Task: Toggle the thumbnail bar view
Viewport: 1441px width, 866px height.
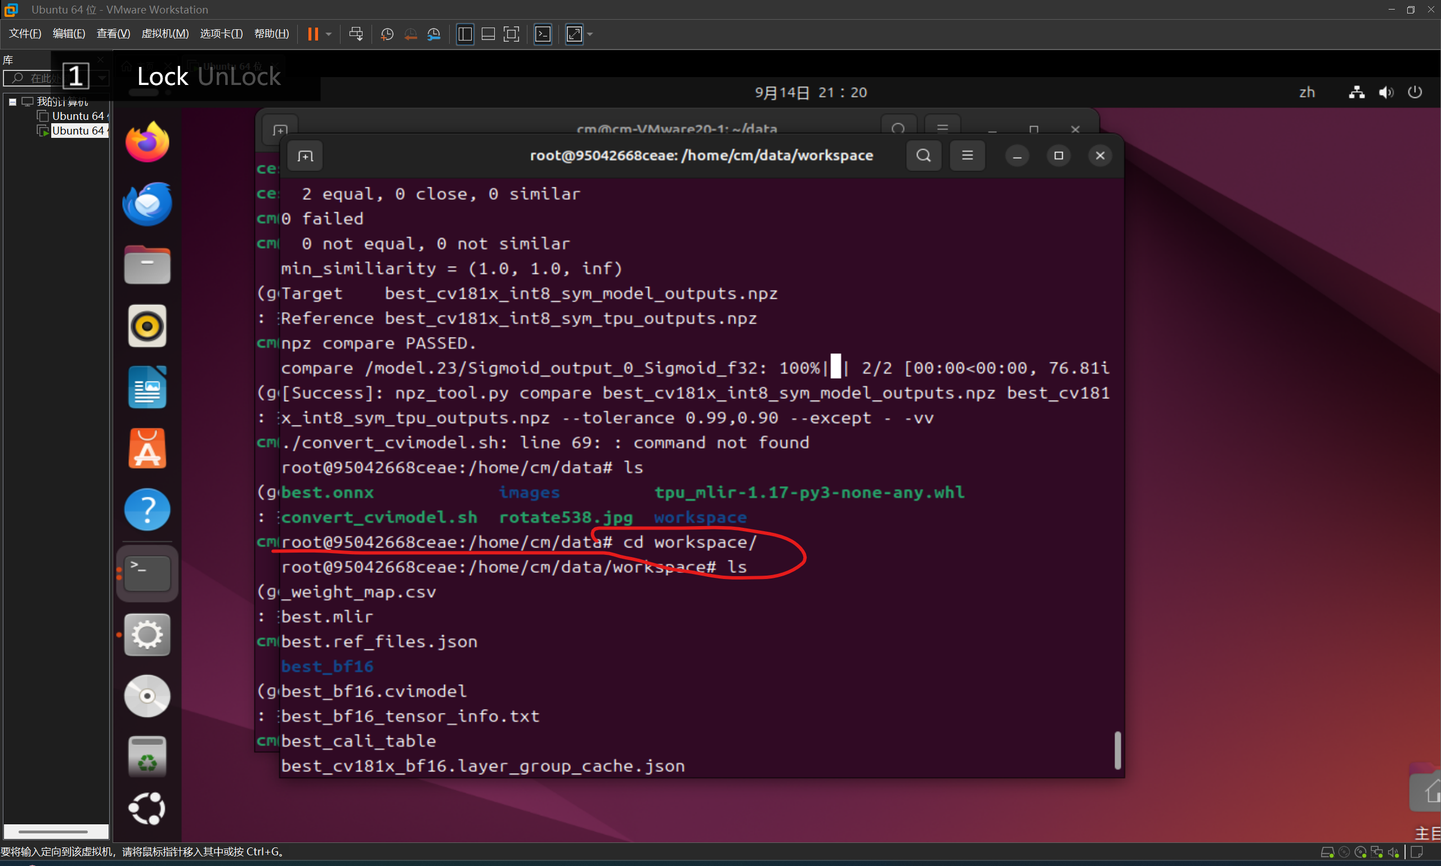Action: [488, 34]
